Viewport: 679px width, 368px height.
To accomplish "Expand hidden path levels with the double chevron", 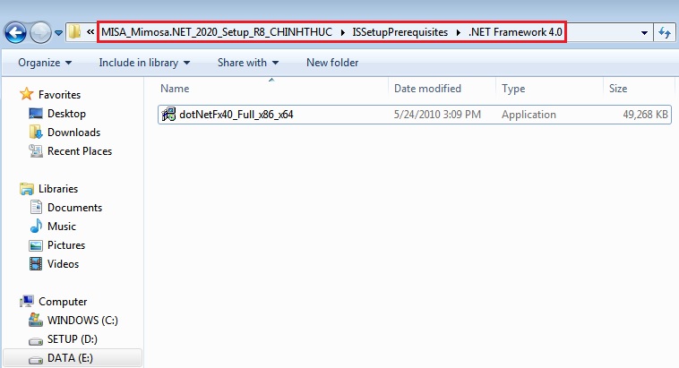I will click(90, 31).
